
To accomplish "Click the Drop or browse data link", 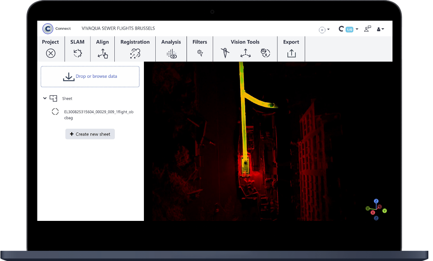I will tap(96, 76).
